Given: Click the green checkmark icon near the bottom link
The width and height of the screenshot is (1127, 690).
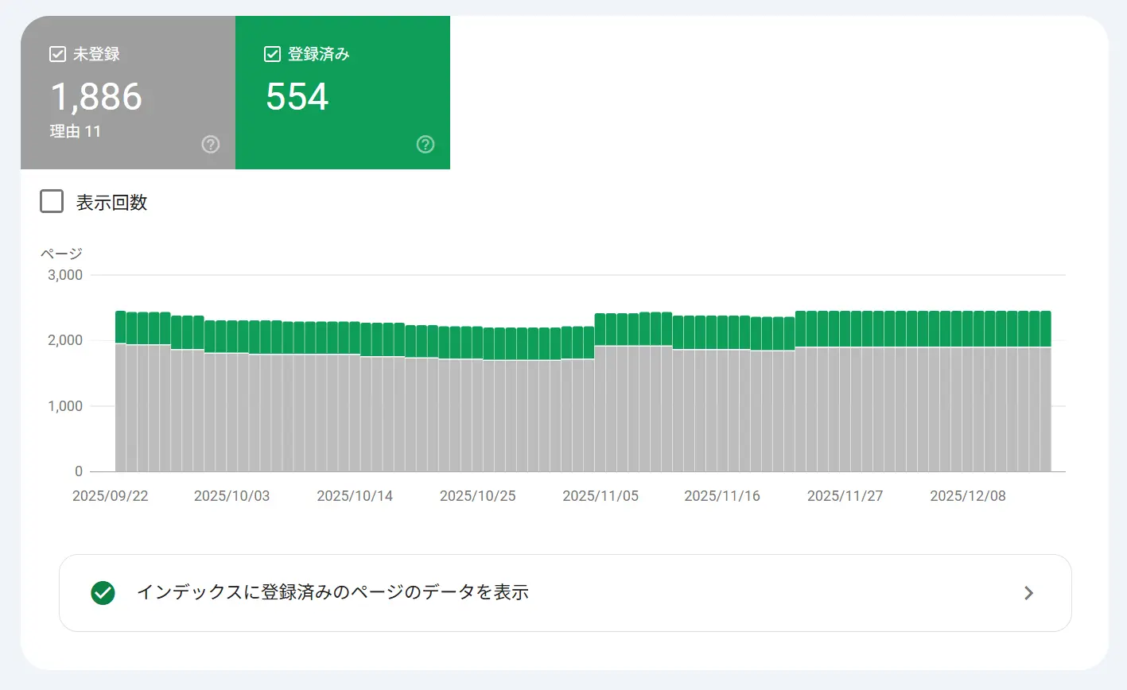Looking at the screenshot, I should coord(102,592).
